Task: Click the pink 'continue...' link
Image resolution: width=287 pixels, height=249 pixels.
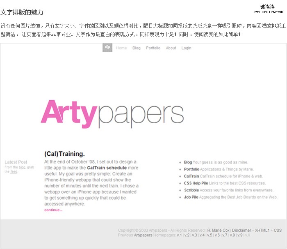Action: coord(53,210)
